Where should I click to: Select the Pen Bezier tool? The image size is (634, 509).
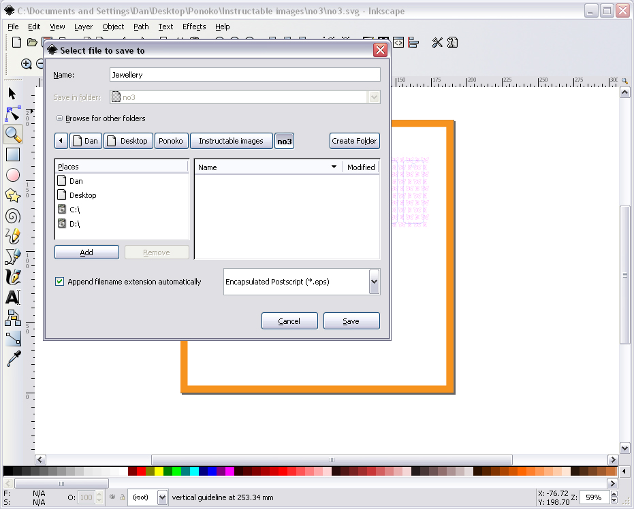(x=13, y=257)
